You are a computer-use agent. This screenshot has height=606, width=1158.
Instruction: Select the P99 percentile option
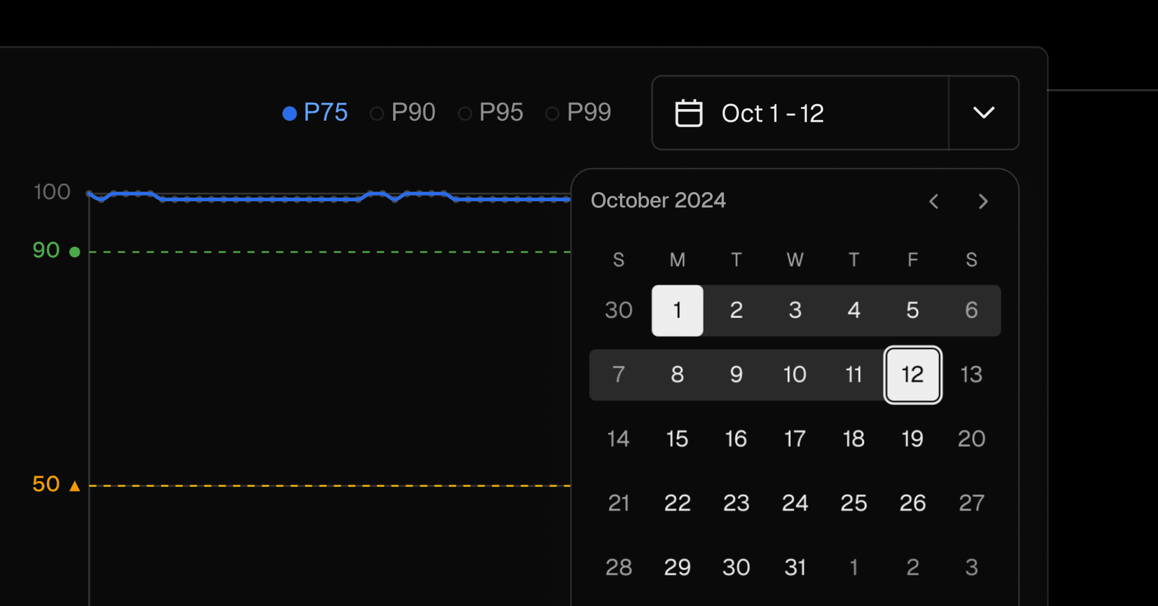tap(579, 113)
